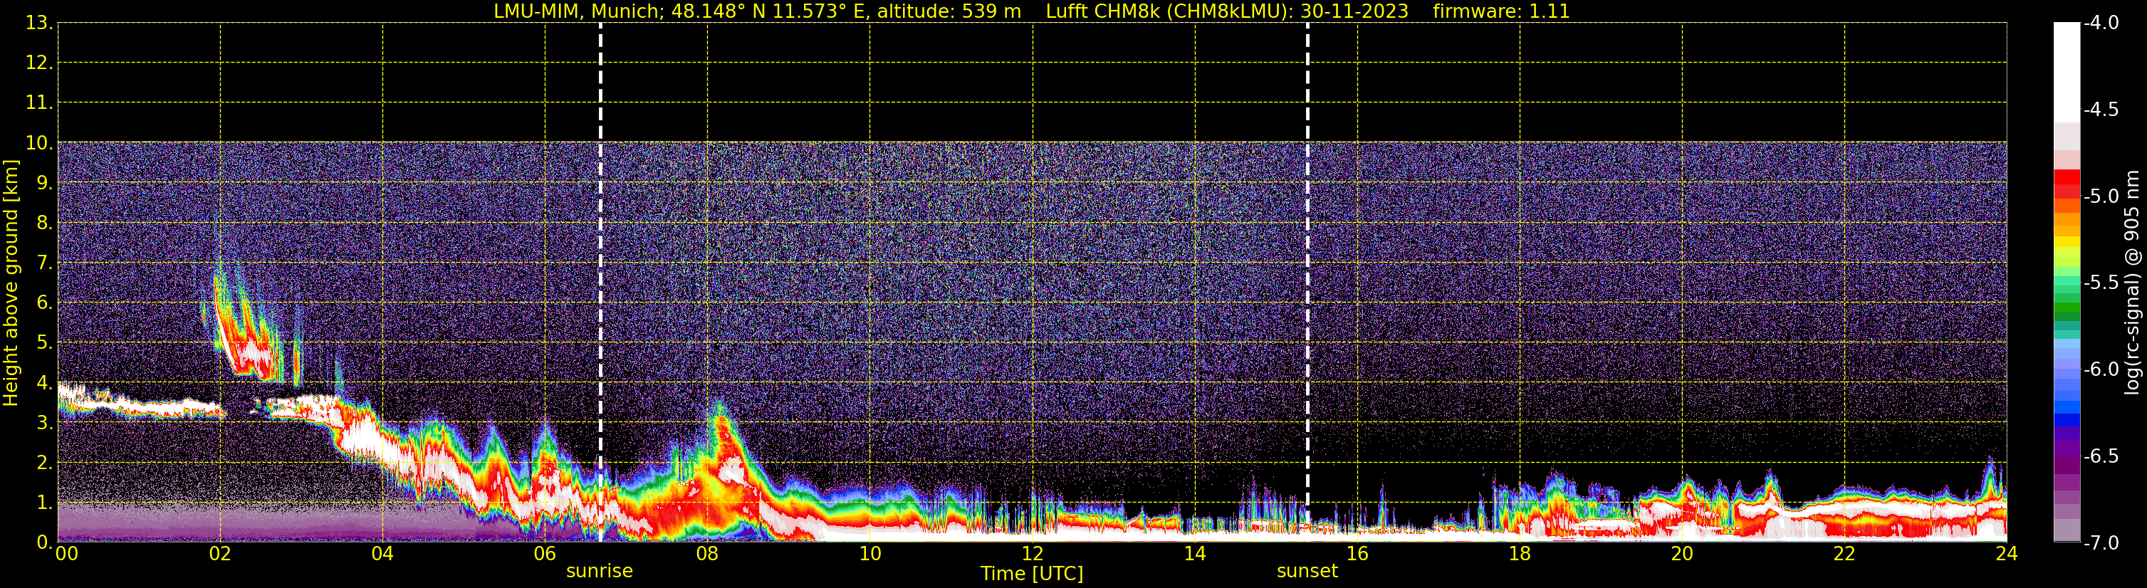Viewport: 2147px width, 588px height.
Task: Select the 20 hour tick on time axis
Action: coord(1682,554)
